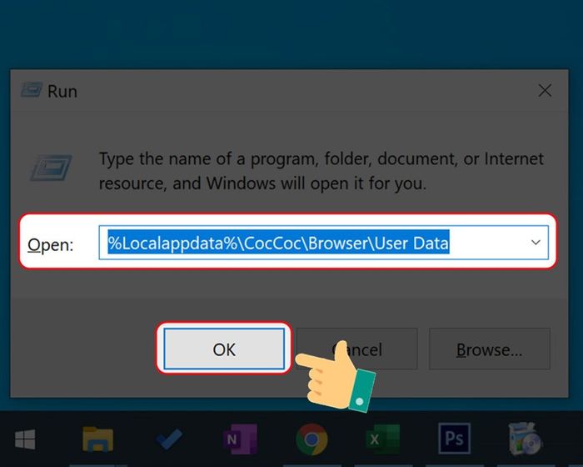Dismiss the Run dialog with Cancel
This screenshot has height=467, width=583.
click(357, 349)
